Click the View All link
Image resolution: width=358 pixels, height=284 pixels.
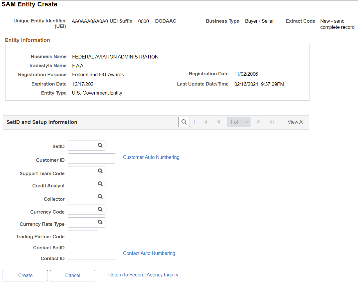click(296, 122)
